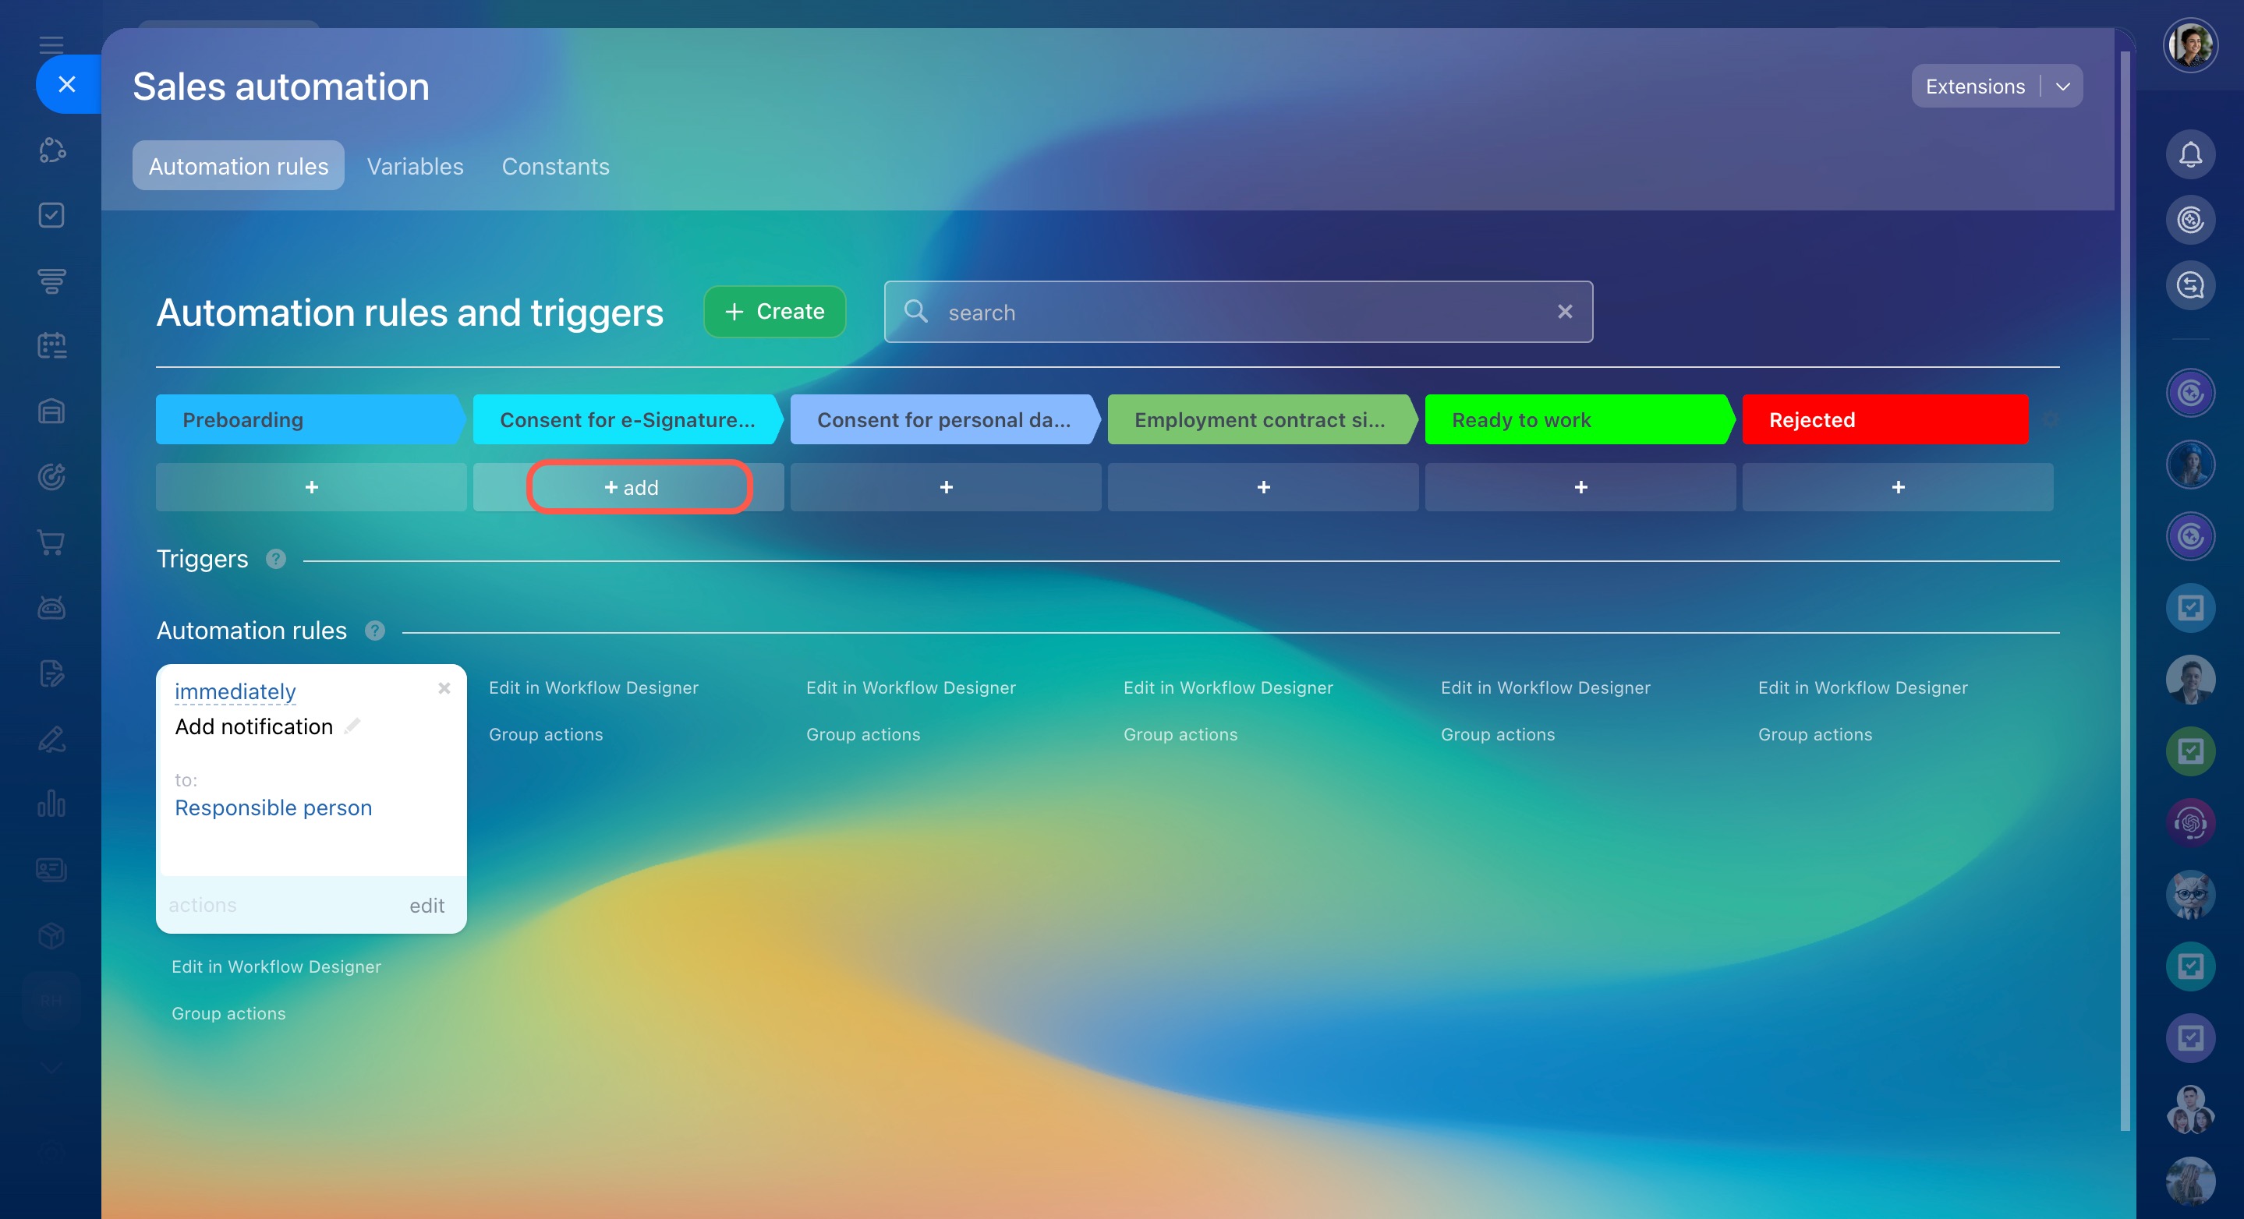Click 'edit' on Add notification card

[427, 906]
